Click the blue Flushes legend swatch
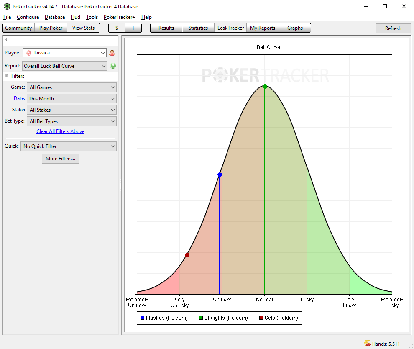The image size is (414, 349). [142, 318]
